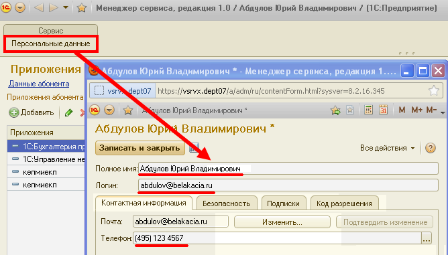Open the calendar icon

pos(383,110)
